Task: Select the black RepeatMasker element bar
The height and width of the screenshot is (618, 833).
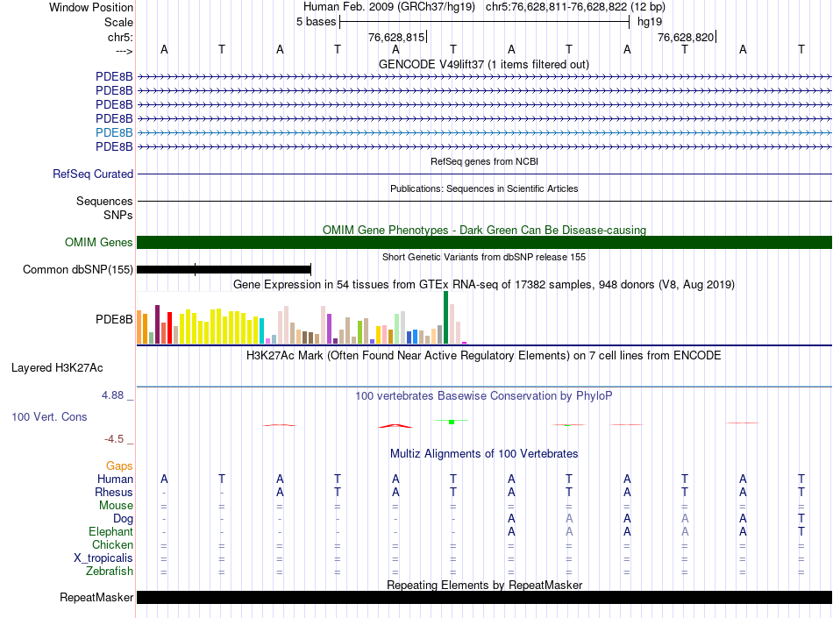Action: coord(484,597)
